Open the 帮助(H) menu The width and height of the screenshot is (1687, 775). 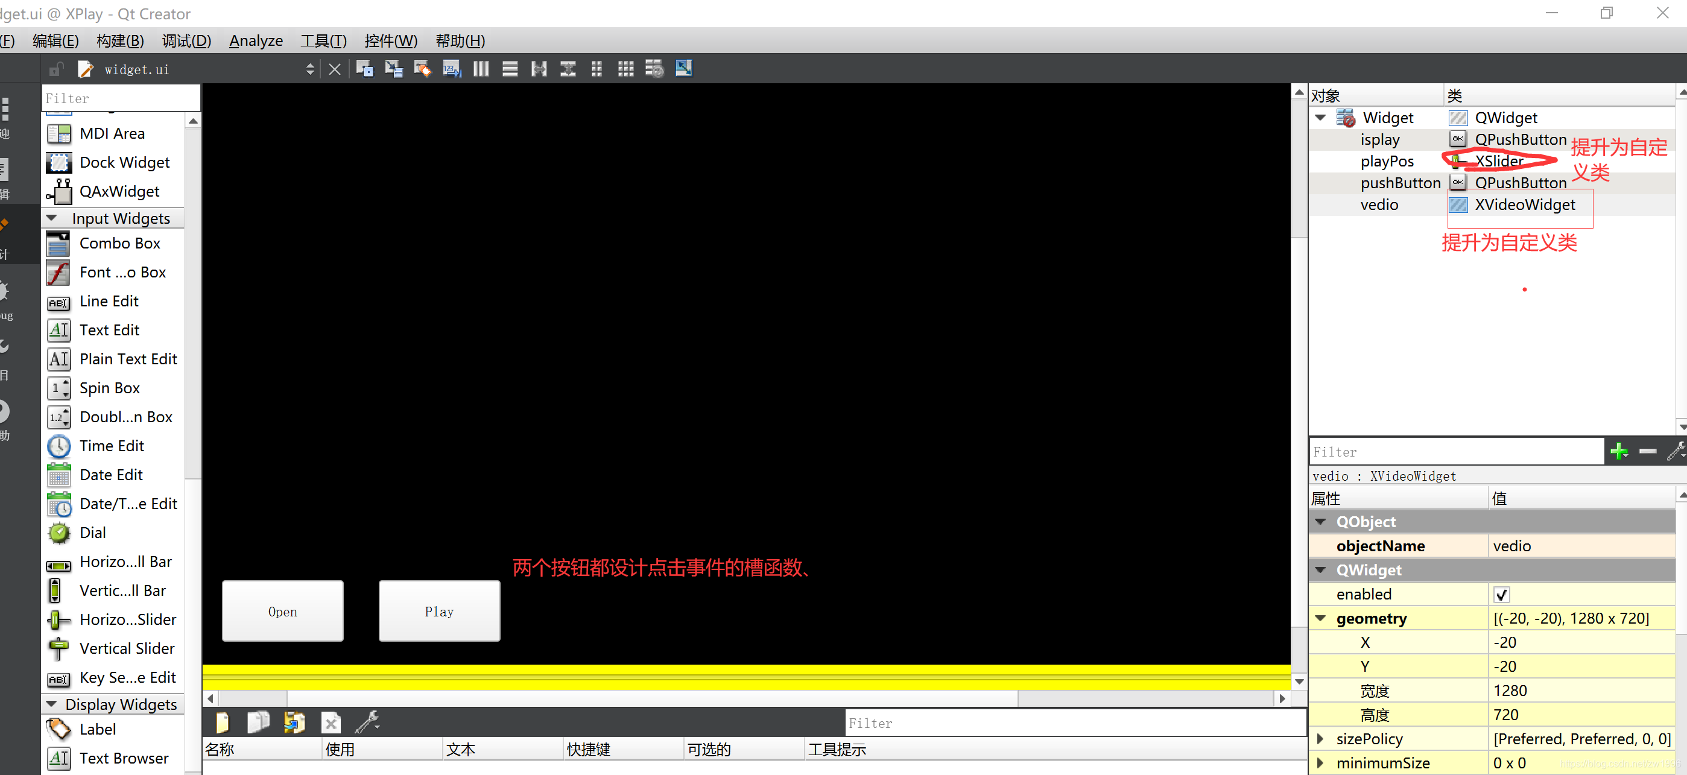(x=460, y=40)
